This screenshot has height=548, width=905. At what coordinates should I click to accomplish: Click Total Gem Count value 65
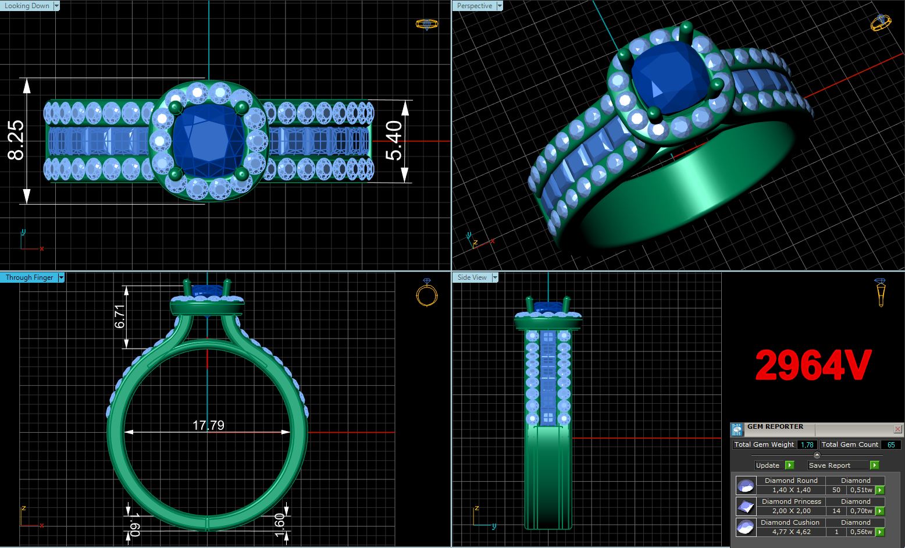(891, 444)
